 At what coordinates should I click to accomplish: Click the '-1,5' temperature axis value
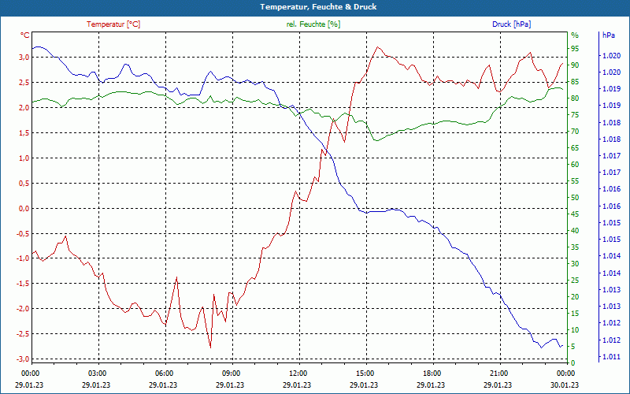point(23,284)
